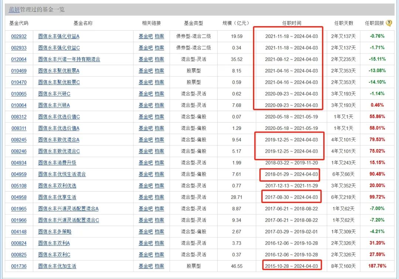Screen dimensions: 399x279
Task: Open fund 圆信永丰兴研A
Action: point(54,105)
